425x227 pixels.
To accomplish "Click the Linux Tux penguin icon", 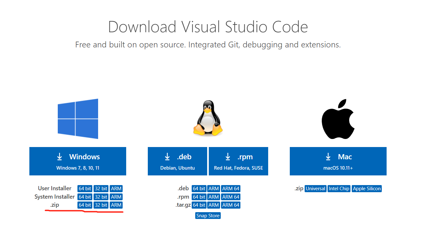I will (x=208, y=118).
